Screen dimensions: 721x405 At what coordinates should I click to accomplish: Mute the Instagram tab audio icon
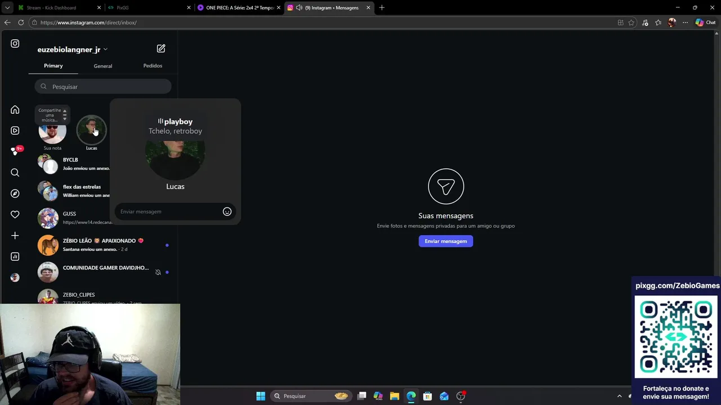click(x=299, y=8)
